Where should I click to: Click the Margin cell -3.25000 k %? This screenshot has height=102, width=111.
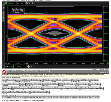(x=17, y=81)
